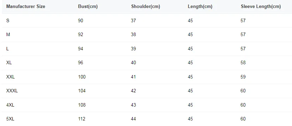Click bust value 100 for XXL
This screenshot has width=292, height=126.
pyautogui.click(x=82, y=77)
